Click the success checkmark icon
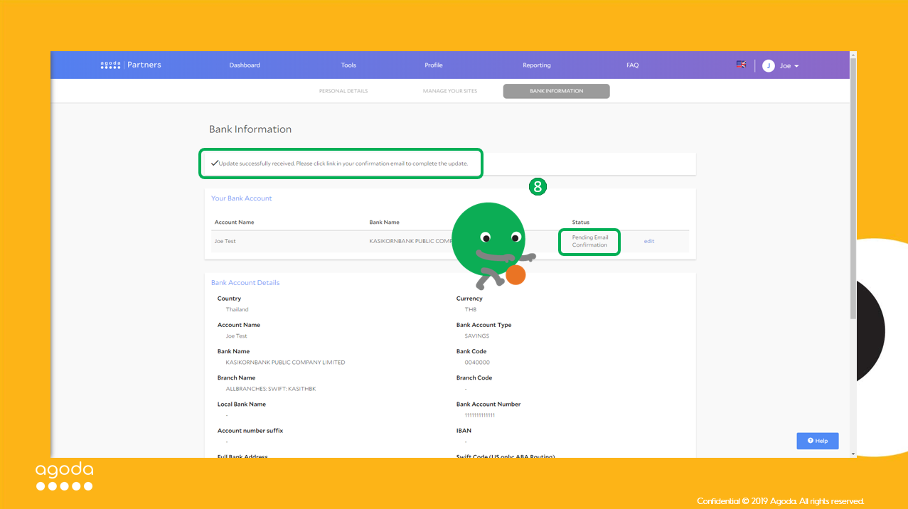 point(214,163)
